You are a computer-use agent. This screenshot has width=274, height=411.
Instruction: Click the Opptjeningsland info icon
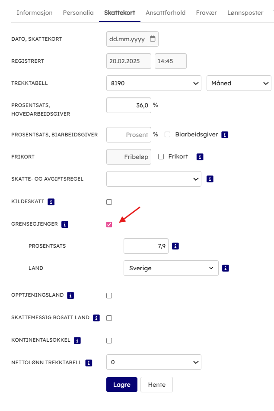[70, 295]
